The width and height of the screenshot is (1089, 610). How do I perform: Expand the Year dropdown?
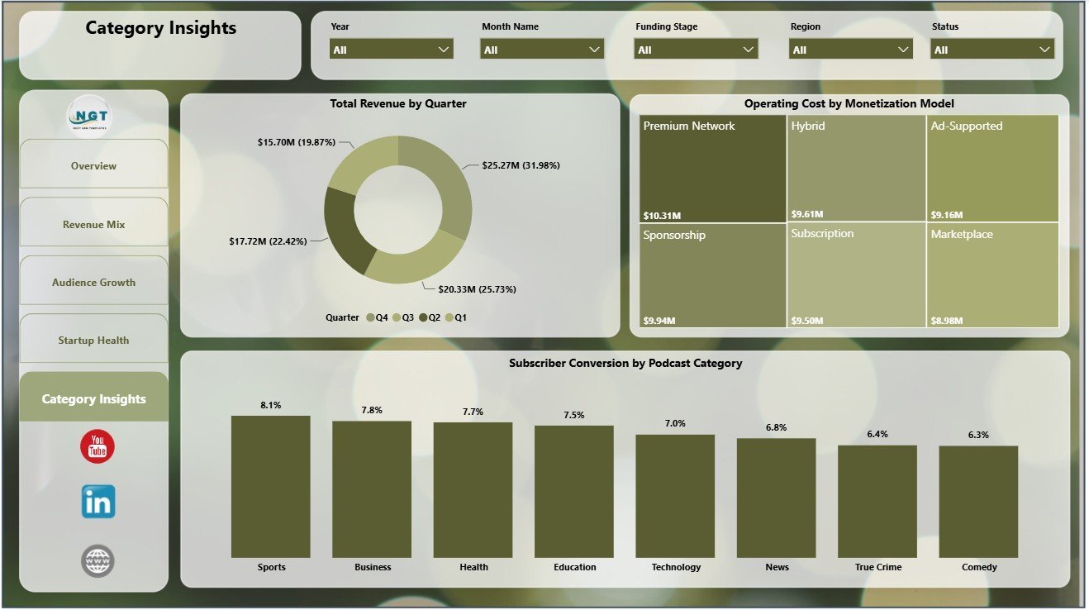[x=391, y=50]
